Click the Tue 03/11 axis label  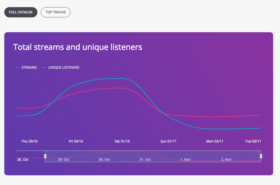pos(253,141)
